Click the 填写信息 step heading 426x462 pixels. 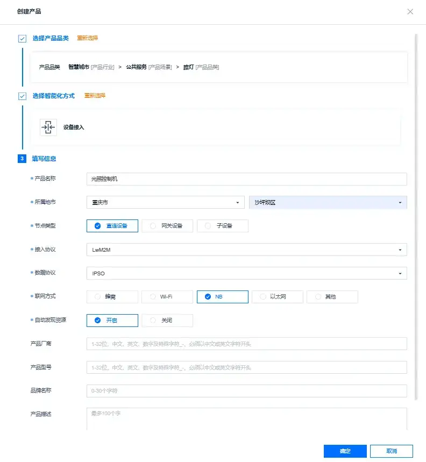(x=44, y=159)
